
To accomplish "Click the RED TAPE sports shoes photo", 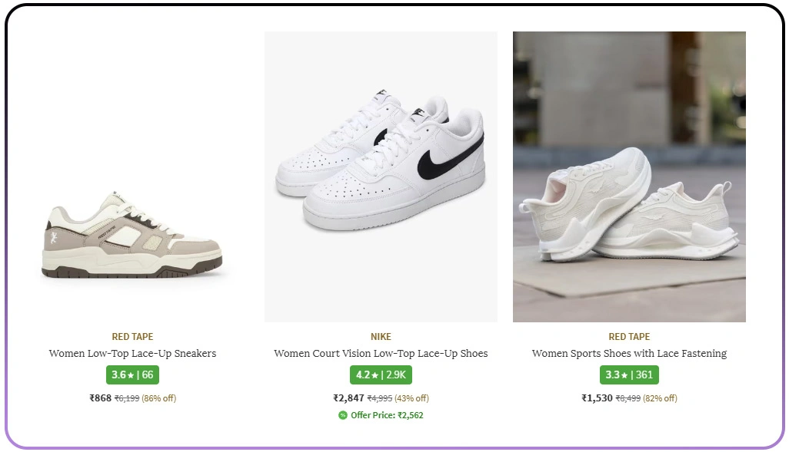I will point(629,175).
